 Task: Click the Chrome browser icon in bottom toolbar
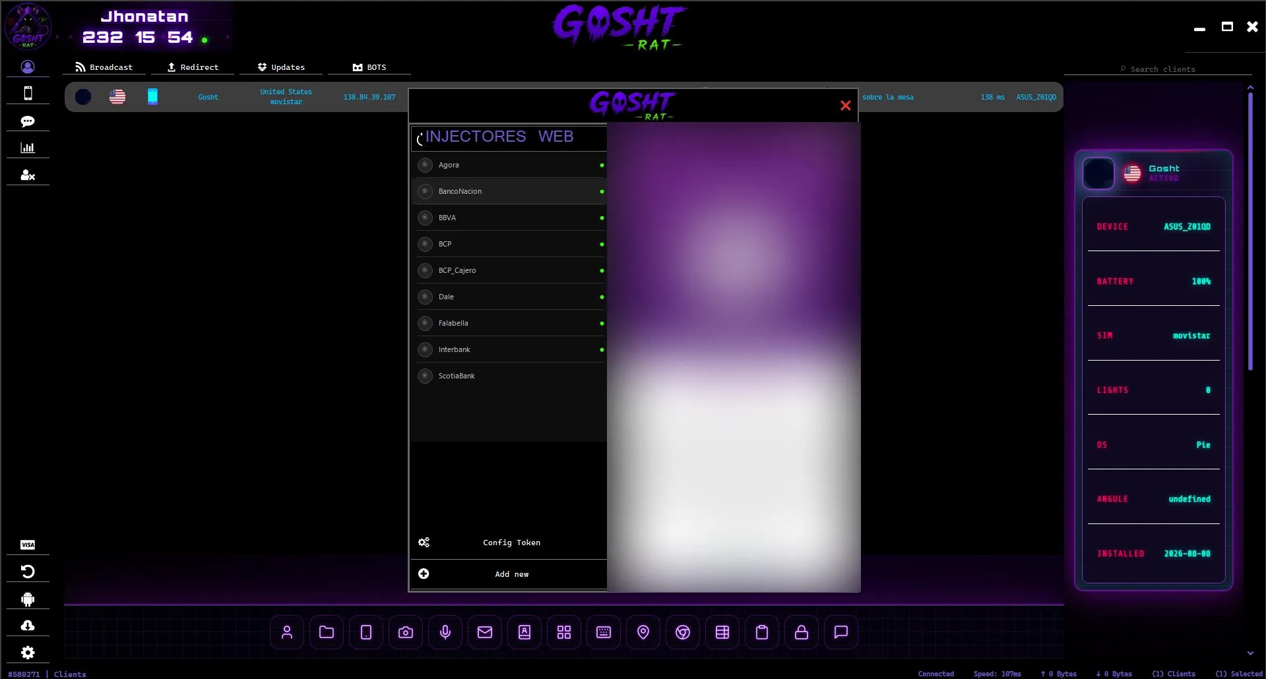pyautogui.click(x=683, y=632)
